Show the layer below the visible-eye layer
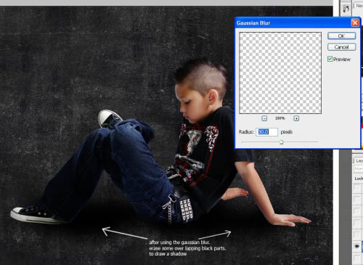The width and height of the screenshot is (363, 265). point(357,258)
